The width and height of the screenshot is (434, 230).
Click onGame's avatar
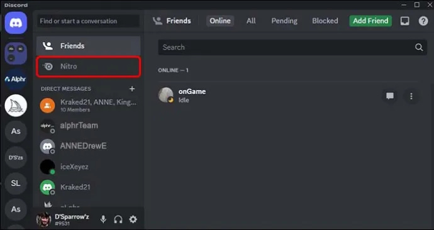click(x=166, y=95)
